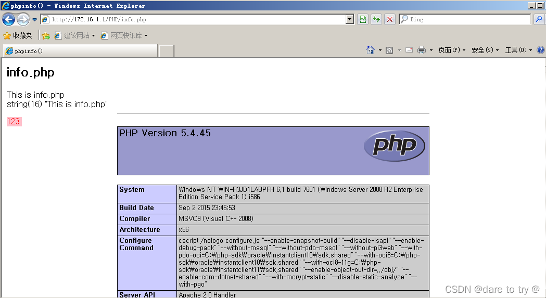This screenshot has height=298, width=546.
Task: Click the Print icon
Action: (x=421, y=50)
